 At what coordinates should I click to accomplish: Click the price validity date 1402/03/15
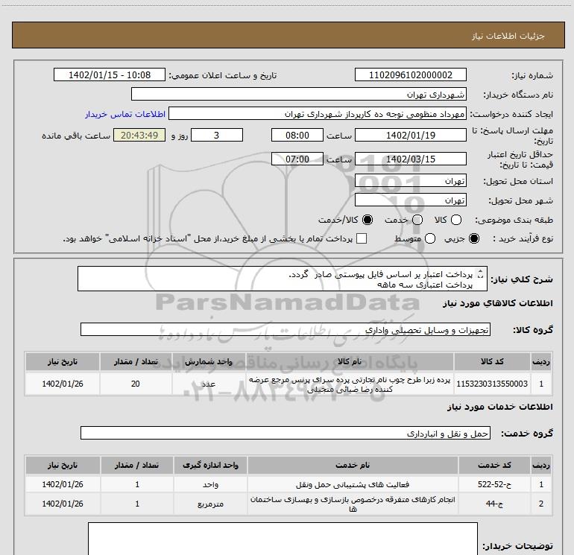click(410, 159)
